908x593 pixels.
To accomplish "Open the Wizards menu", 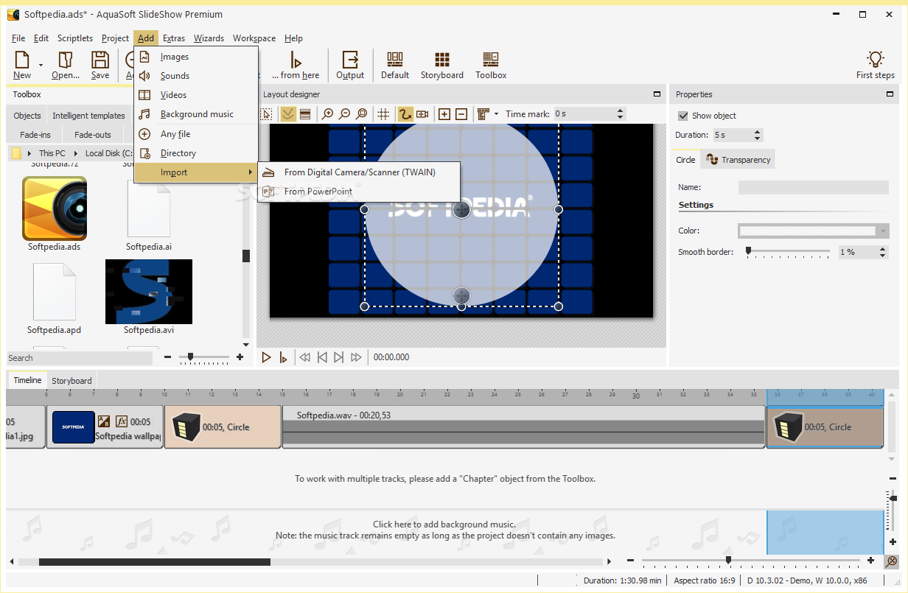I will (209, 38).
